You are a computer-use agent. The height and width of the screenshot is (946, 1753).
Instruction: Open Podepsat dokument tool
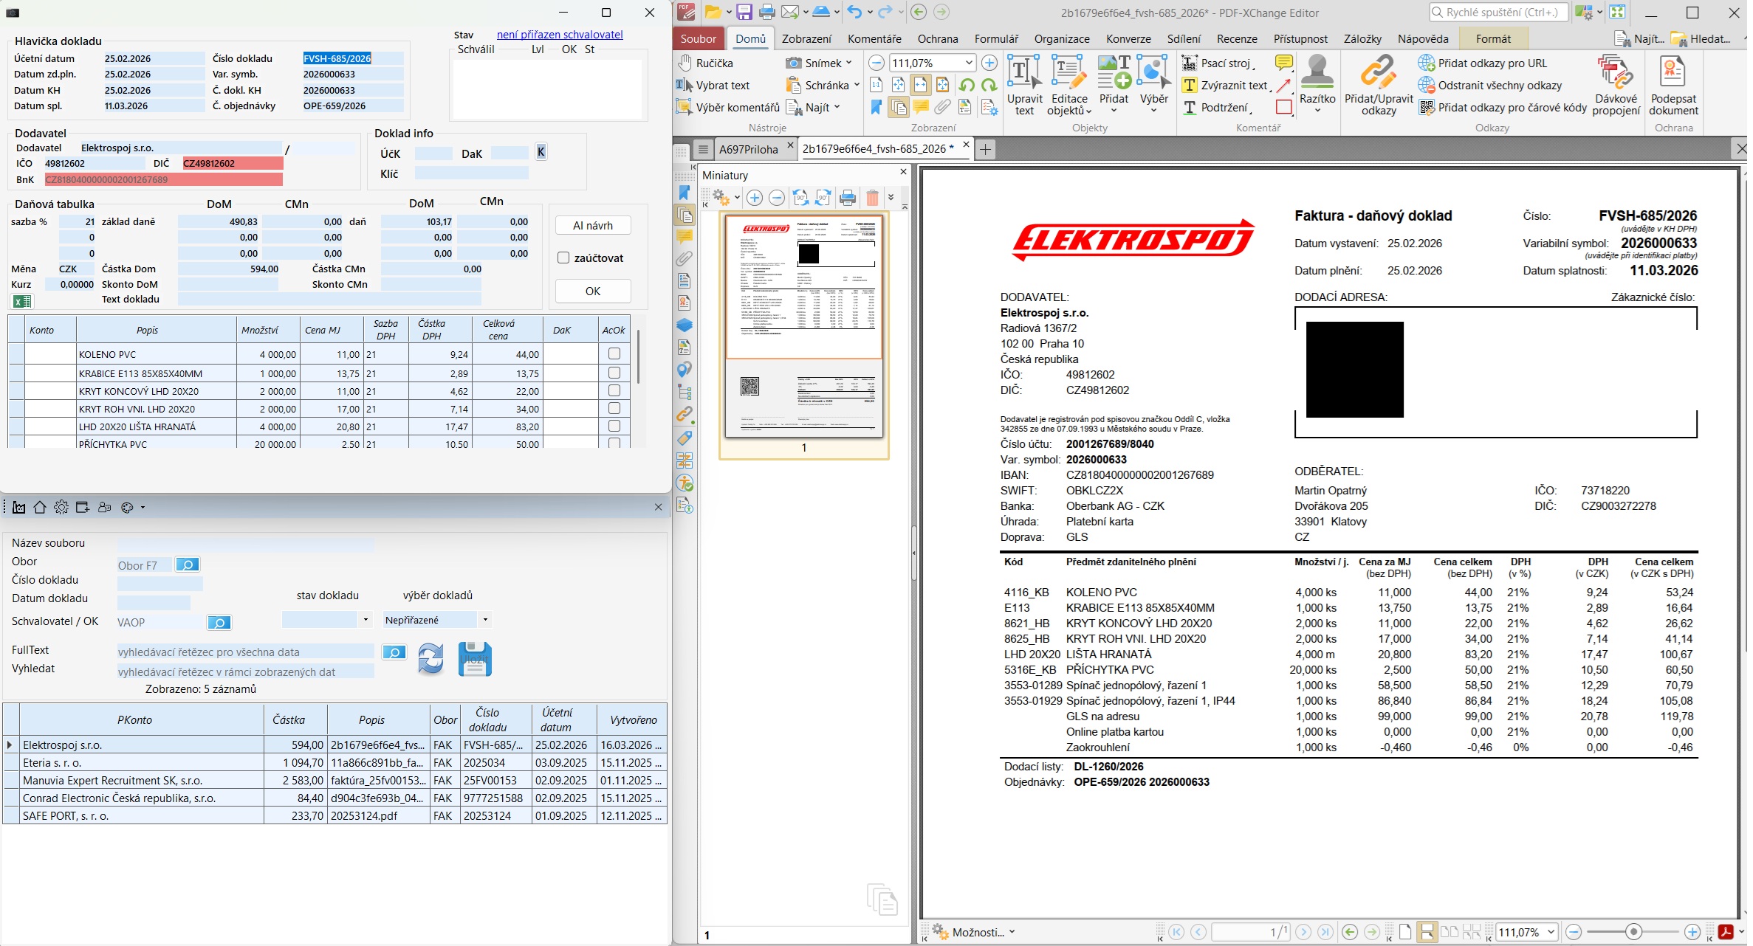tap(1673, 85)
